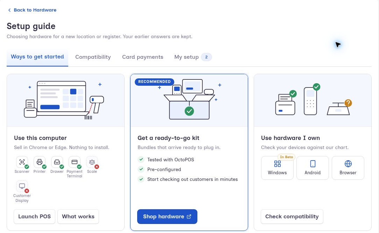The height and width of the screenshot is (233, 379).
Task: Select the Browser platform tile
Action: click(348, 168)
